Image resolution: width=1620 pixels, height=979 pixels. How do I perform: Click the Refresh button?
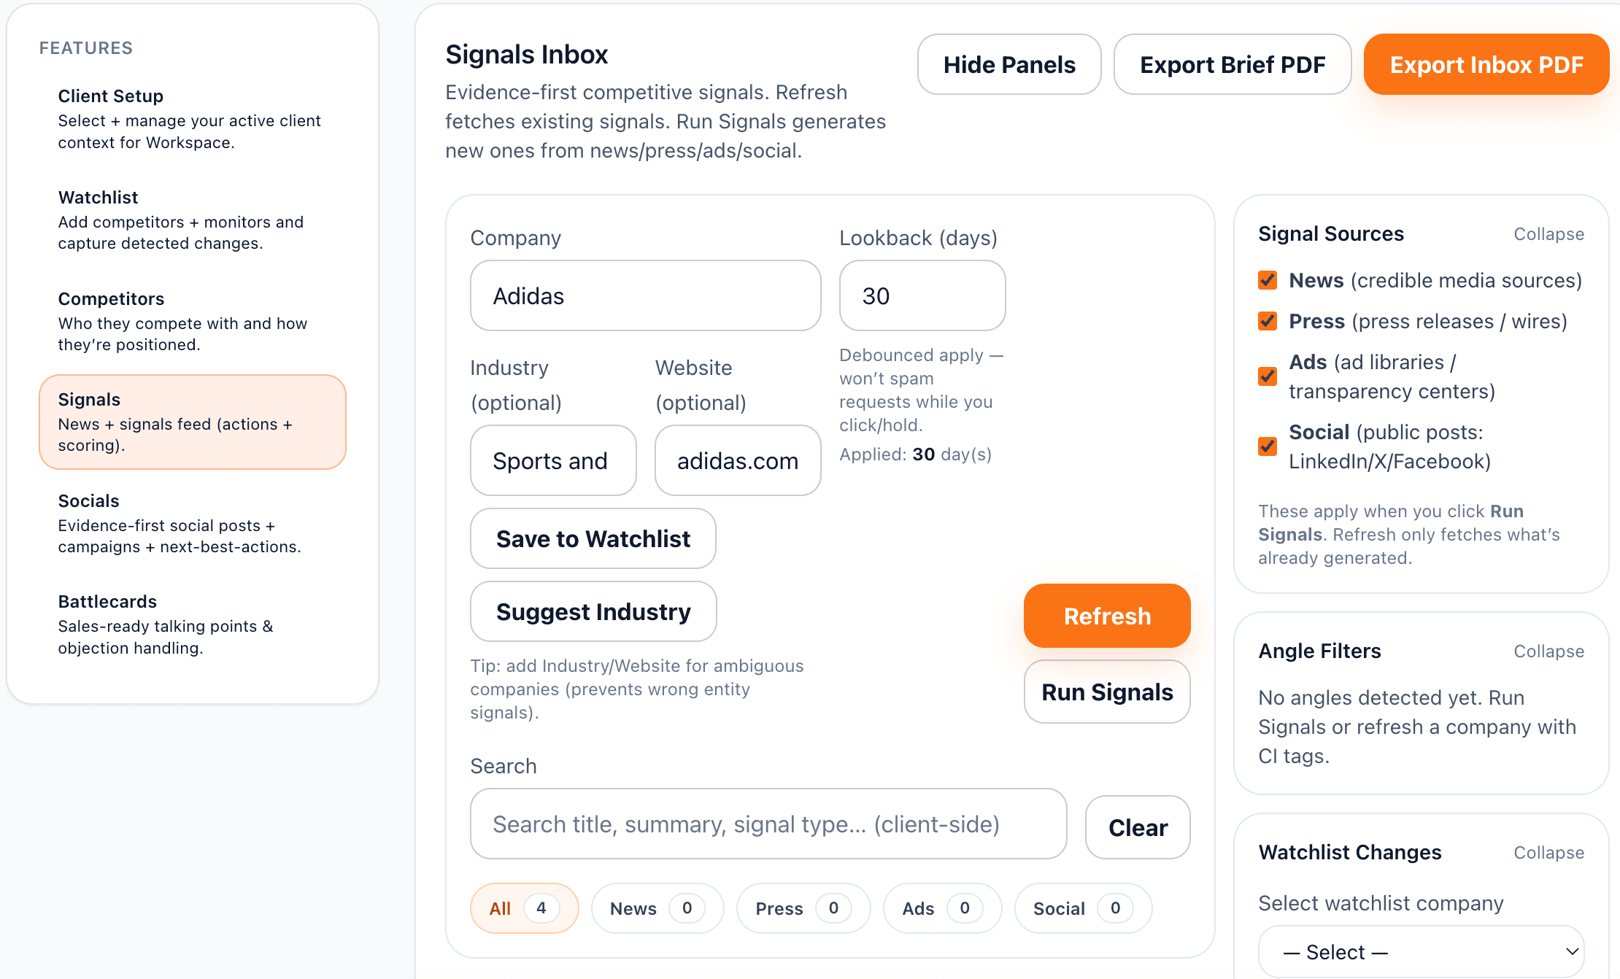pos(1106,616)
